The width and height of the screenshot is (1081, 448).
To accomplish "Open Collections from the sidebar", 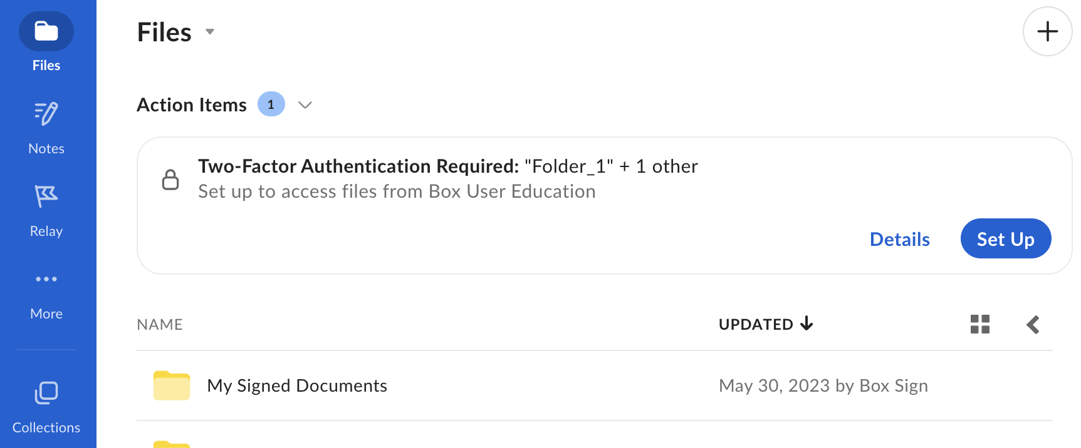I will pos(46,393).
